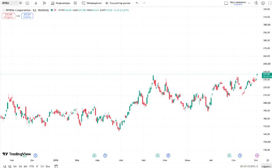Select the 6М date range
Screen dimensions: 272x168
coord(26,166)
